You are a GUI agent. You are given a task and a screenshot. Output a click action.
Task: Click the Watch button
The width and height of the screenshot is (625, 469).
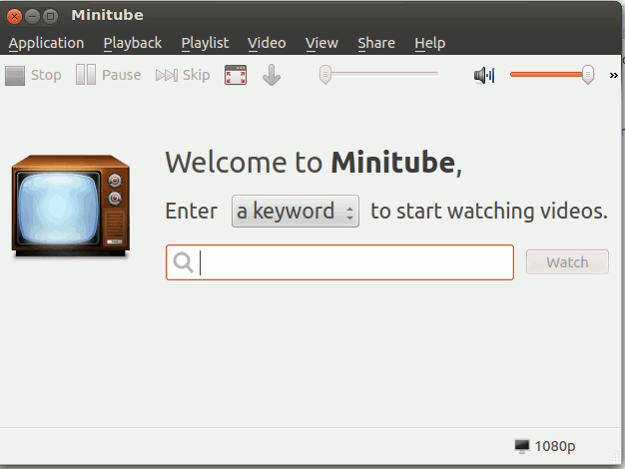point(567,262)
